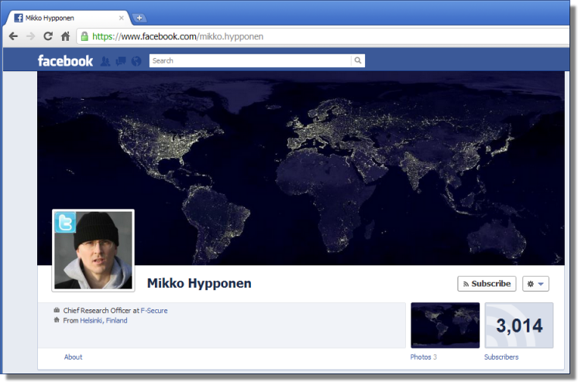Select the Mikko Hypponen browser tab

pyautogui.click(x=67, y=18)
